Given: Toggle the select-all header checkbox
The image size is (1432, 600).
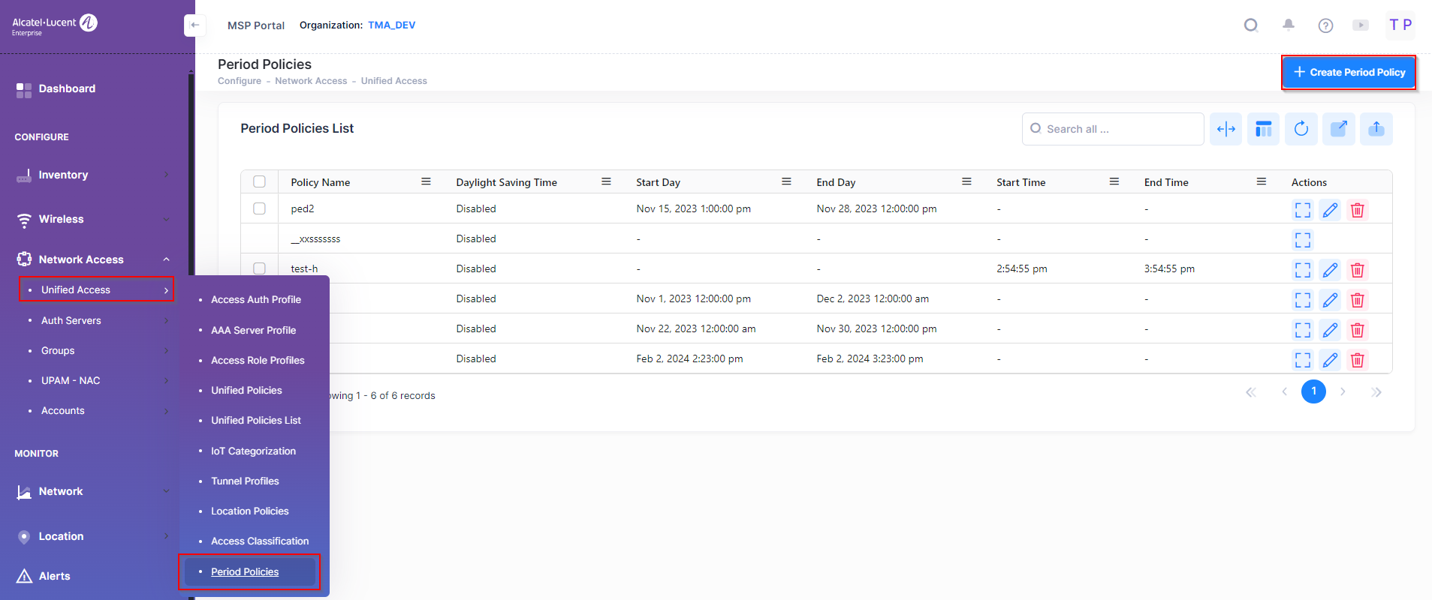Looking at the screenshot, I should tap(260, 181).
